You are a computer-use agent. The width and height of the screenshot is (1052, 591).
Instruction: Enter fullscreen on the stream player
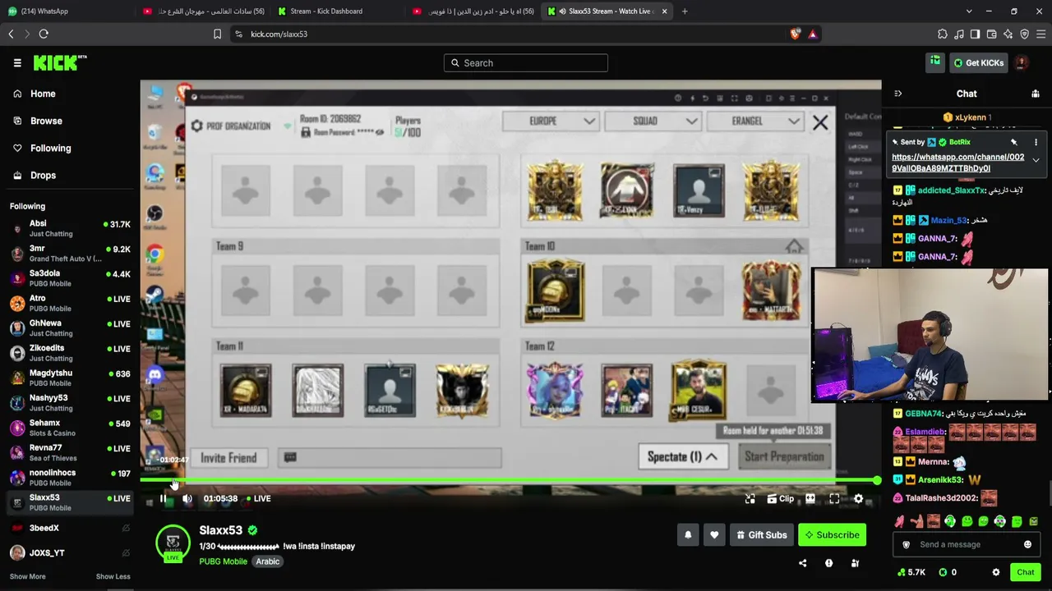834,498
